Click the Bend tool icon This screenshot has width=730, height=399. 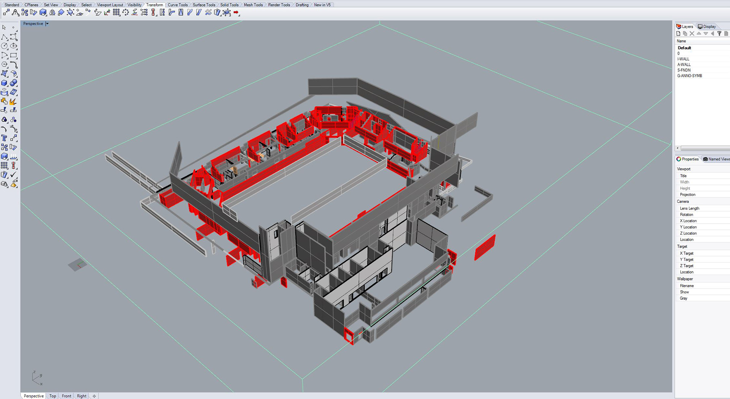(171, 13)
